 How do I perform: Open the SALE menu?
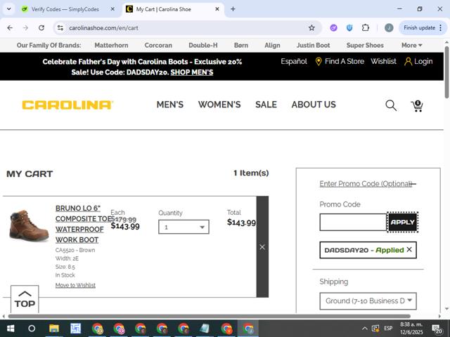[266, 105]
